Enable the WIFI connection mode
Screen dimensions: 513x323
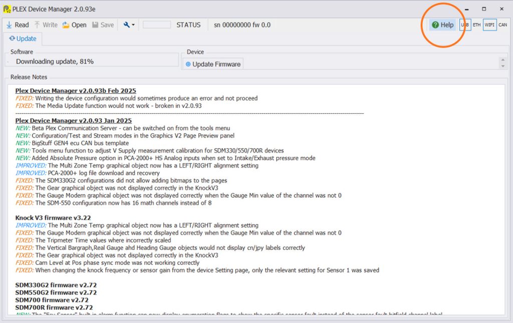click(489, 25)
